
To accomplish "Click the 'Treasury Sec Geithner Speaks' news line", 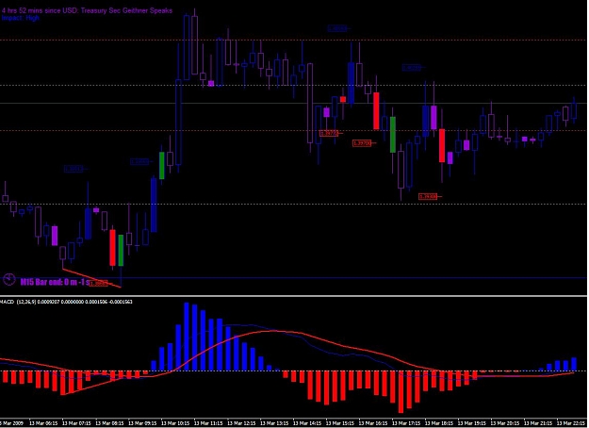I will coord(87,10).
